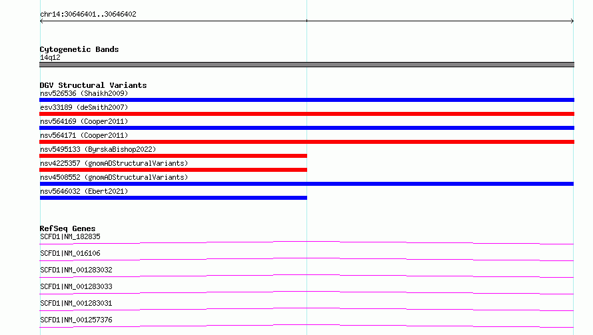Click the magenta line for SCFD1|NM_001283031

click(306, 309)
